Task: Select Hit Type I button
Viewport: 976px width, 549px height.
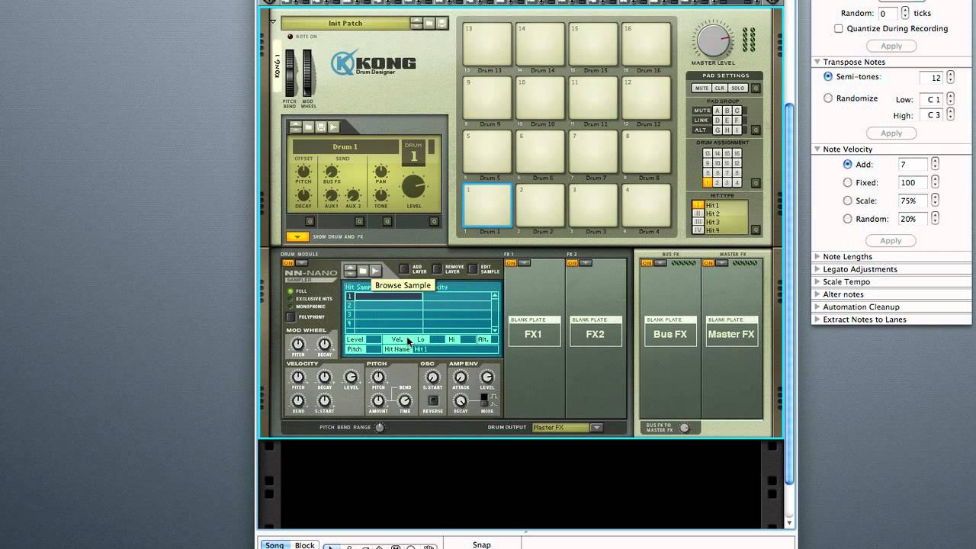Action: pyautogui.click(x=698, y=205)
